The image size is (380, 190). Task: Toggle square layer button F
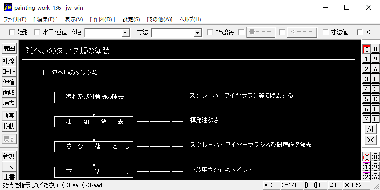click(375, 119)
